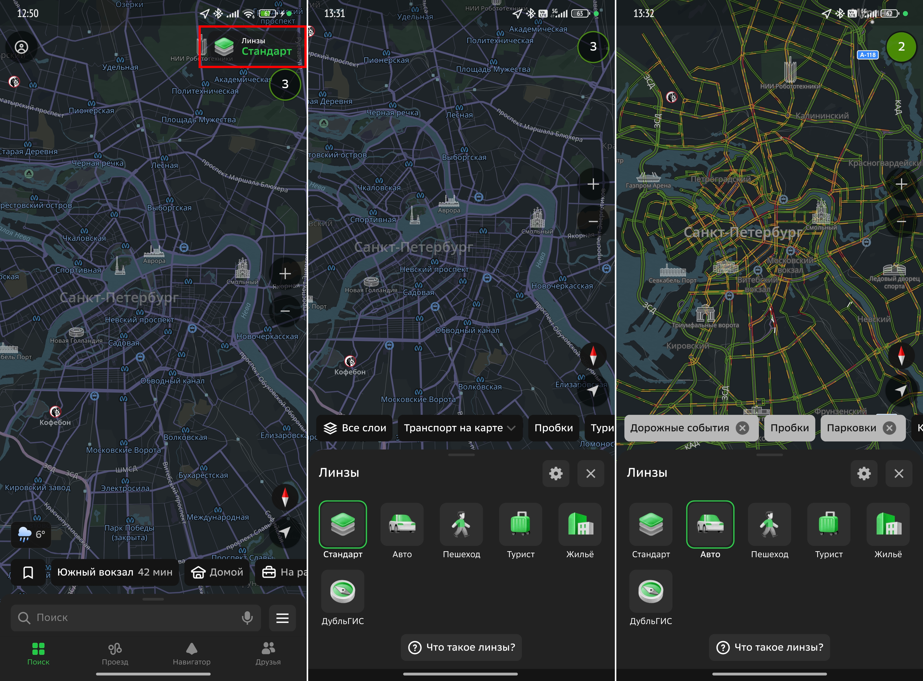This screenshot has width=923, height=681.
Task: Tap the microphone voice search icon
Action: pyautogui.click(x=247, y=617)
